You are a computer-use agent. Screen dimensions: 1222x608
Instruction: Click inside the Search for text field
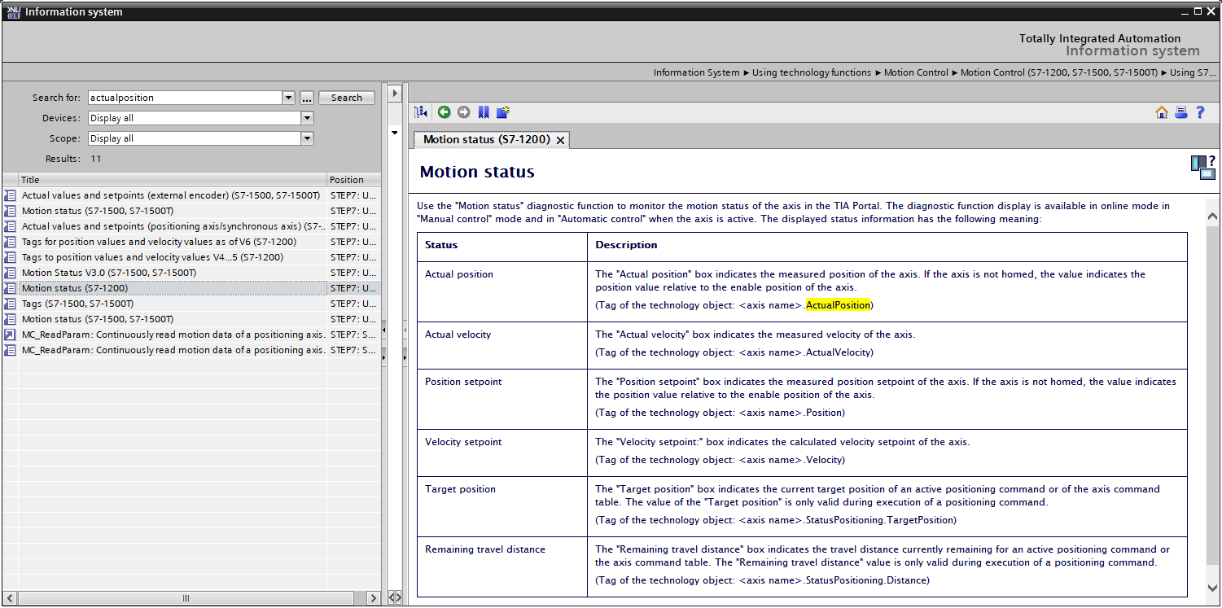tap(185, 98)
